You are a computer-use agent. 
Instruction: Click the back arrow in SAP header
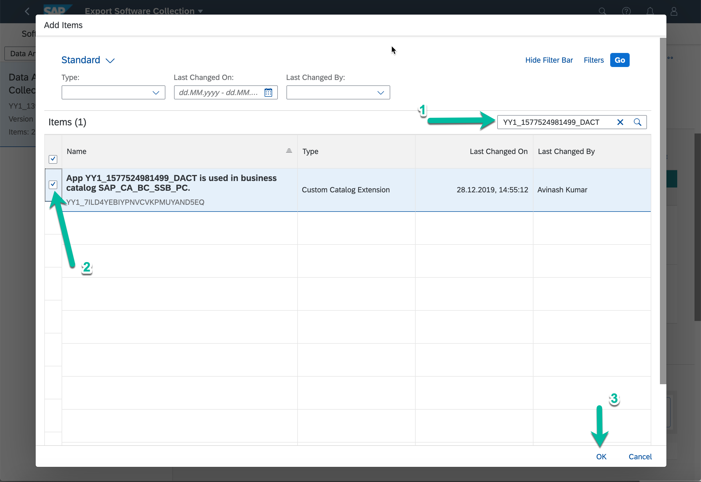[x=27, y=11]
